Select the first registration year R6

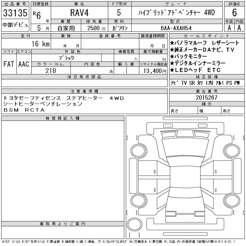pos(37,15)
